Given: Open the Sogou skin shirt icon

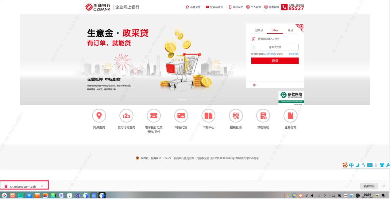Looking at the screenshot, I should click(382, 165).
